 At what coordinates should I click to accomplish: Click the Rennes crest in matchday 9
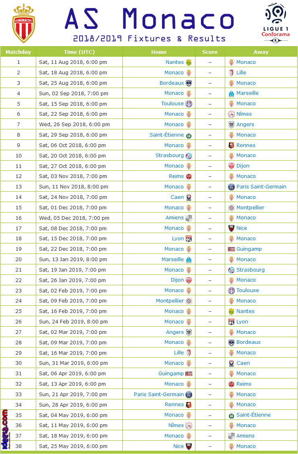pyautogui.click(x=231, y=145)
